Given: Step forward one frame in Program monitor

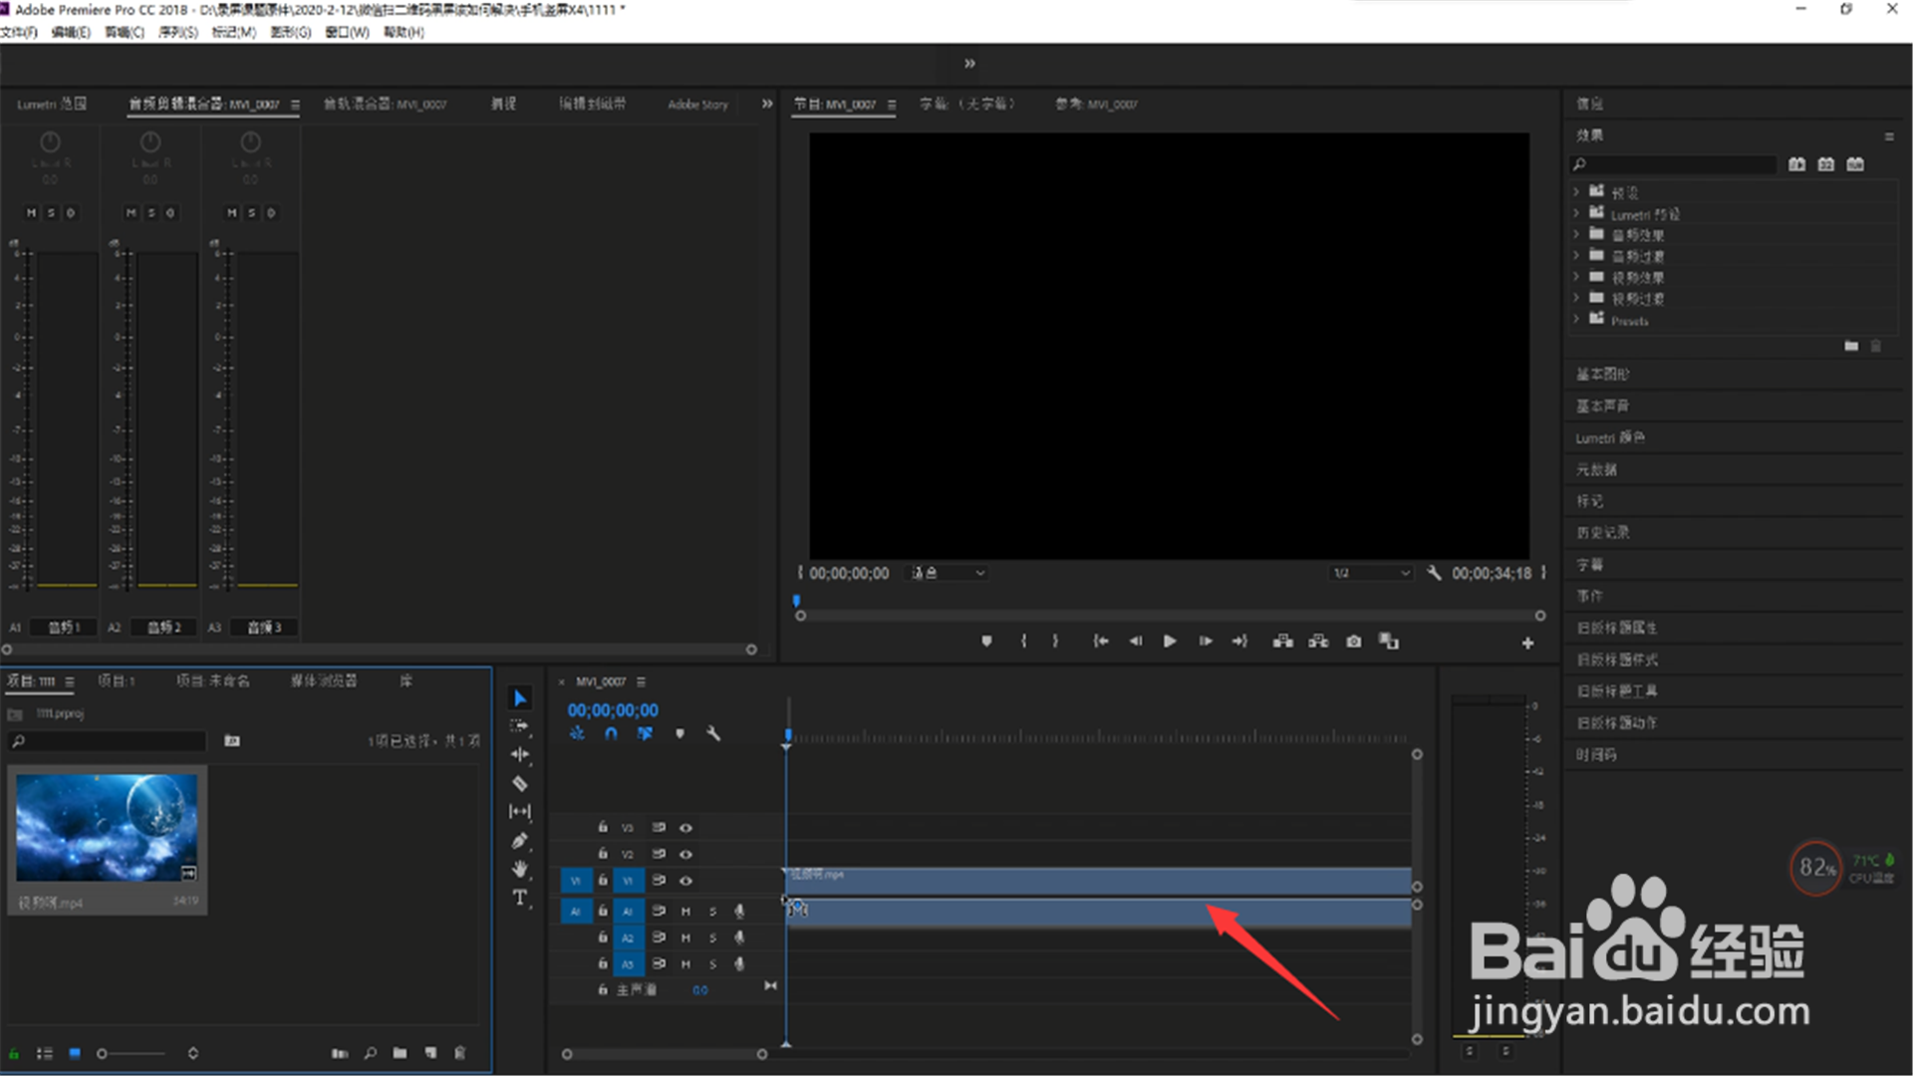Looking at the screenshot, I should (x=1206, y=642).
